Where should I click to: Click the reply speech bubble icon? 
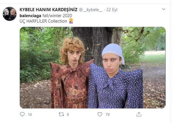coord(22,114)
